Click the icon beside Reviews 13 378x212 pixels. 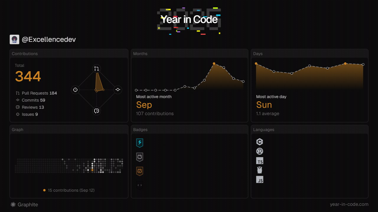click(x=18, y=107)
